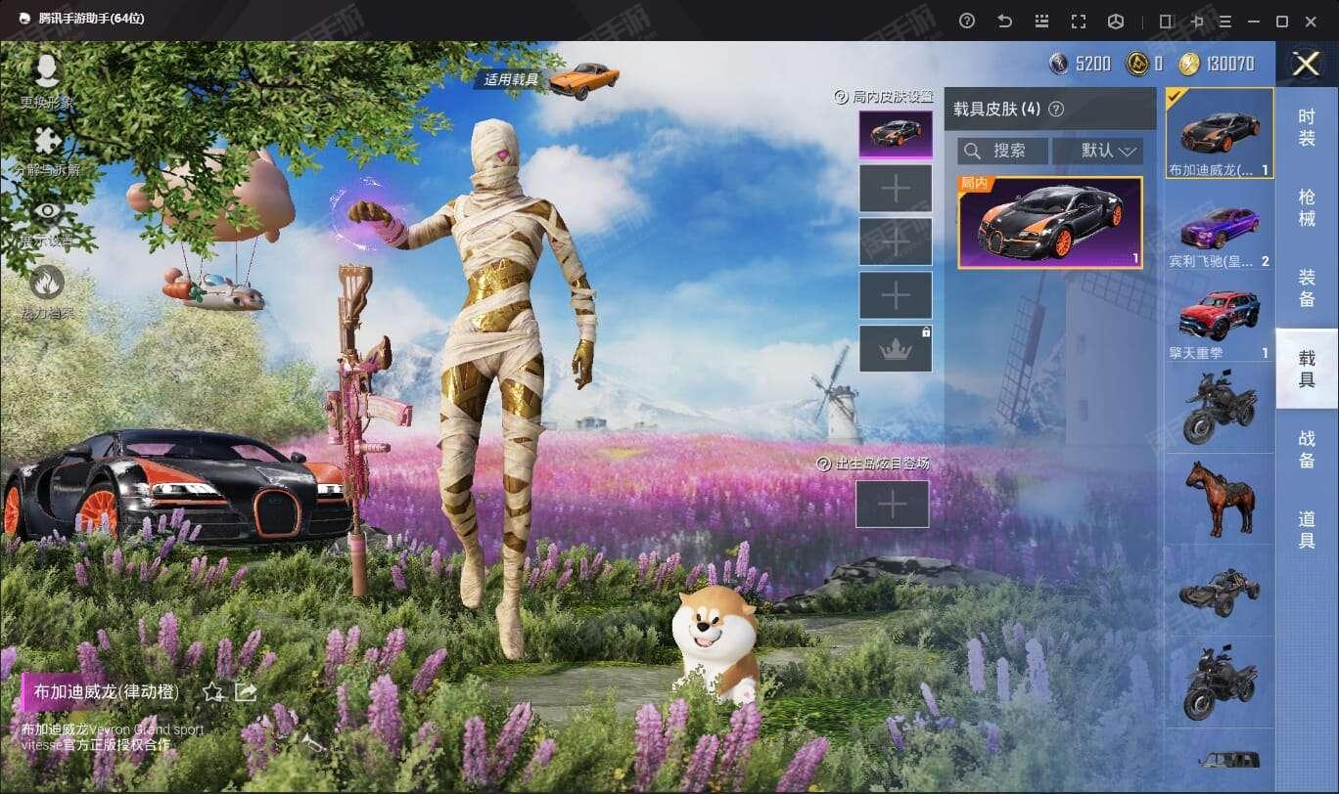Open the 热力档案 flame icon

coord(46,283)
